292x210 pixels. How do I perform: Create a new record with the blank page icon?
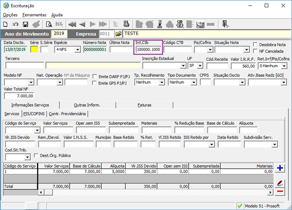(x=5, y=24)
